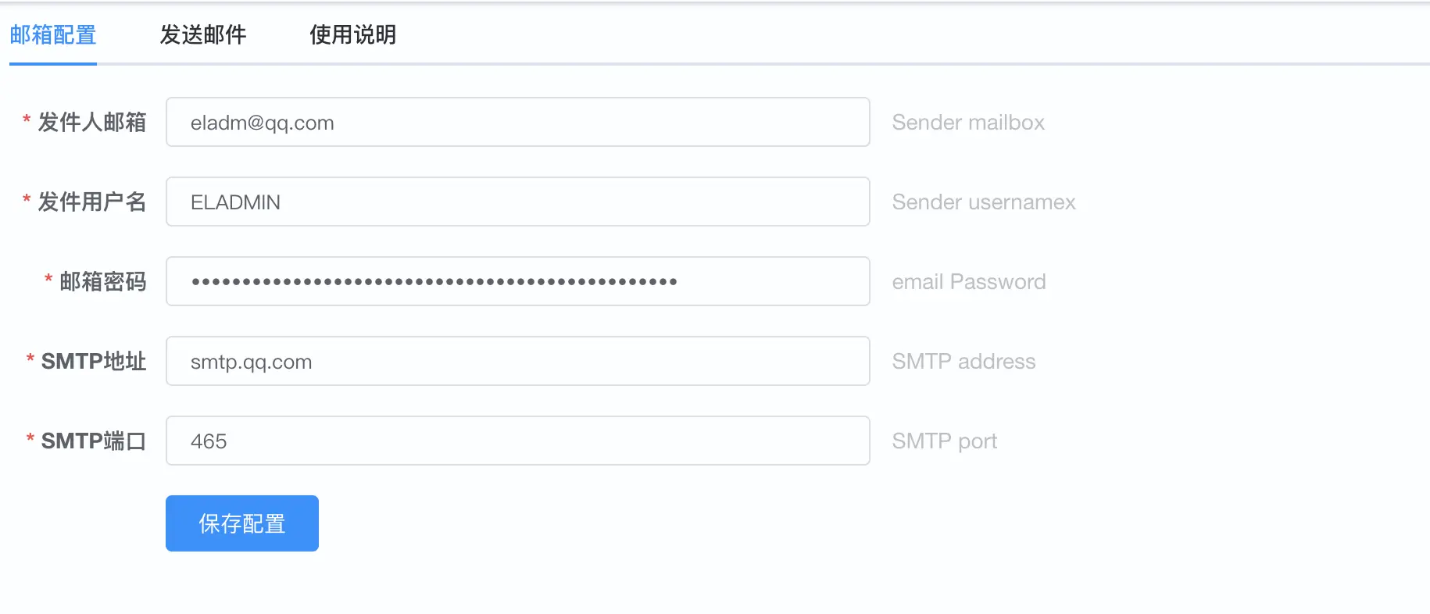1430x614 pixels.
Task: Select the SMTP address field with smtp.qq.com
Action: 517,362
